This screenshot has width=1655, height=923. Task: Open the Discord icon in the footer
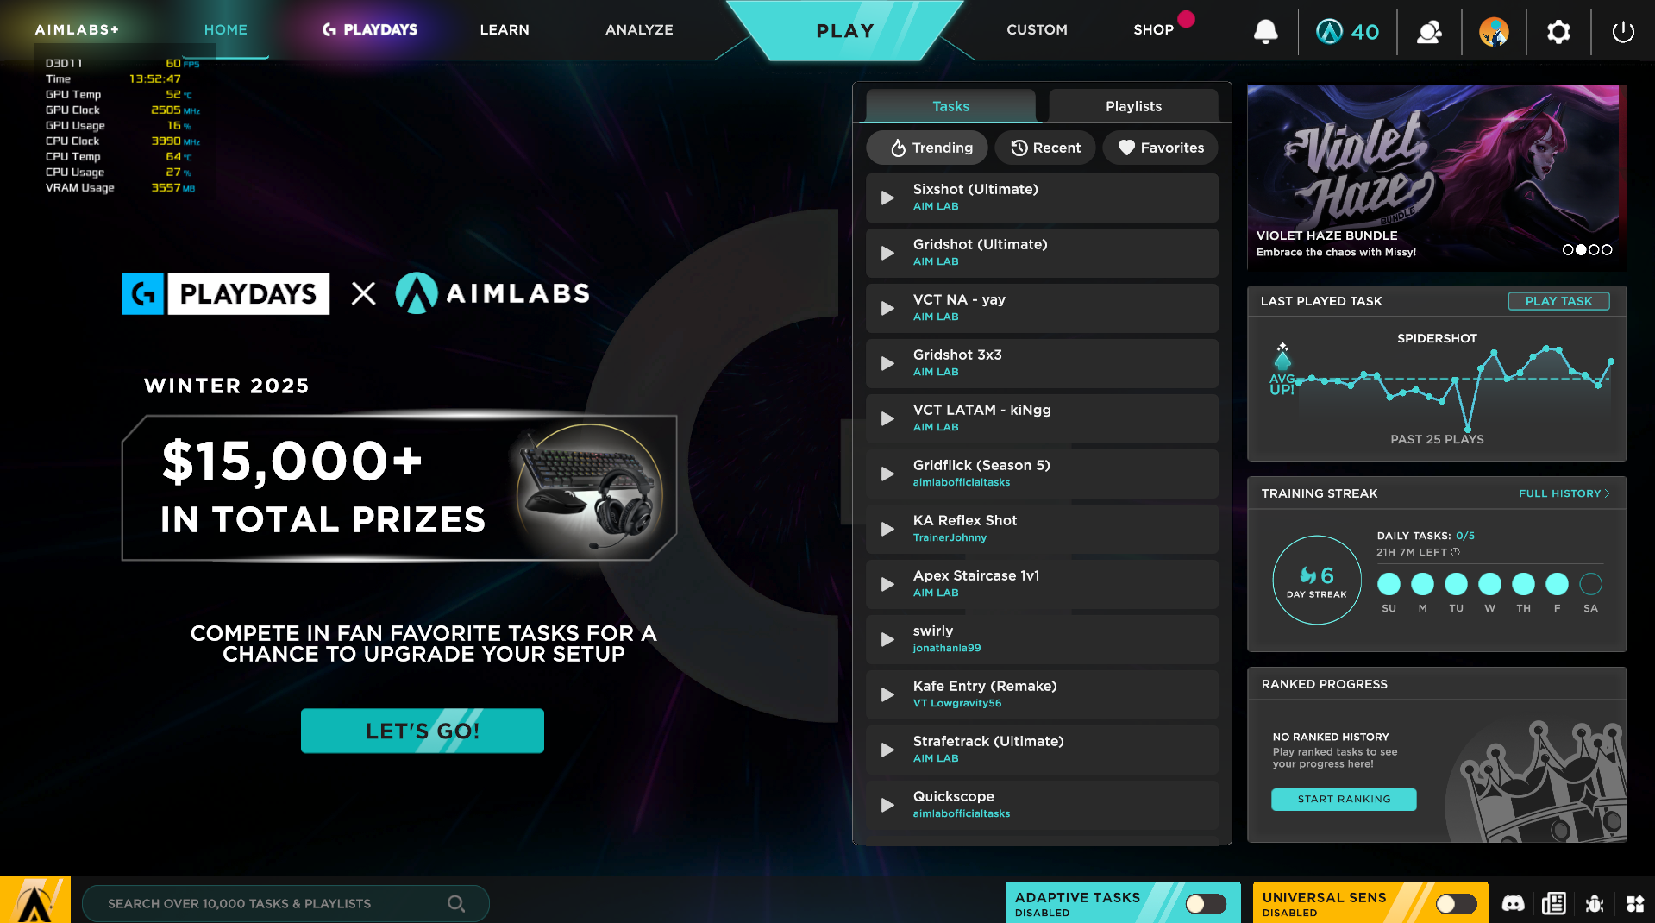pyautogui.click(x=1513, y=903)
